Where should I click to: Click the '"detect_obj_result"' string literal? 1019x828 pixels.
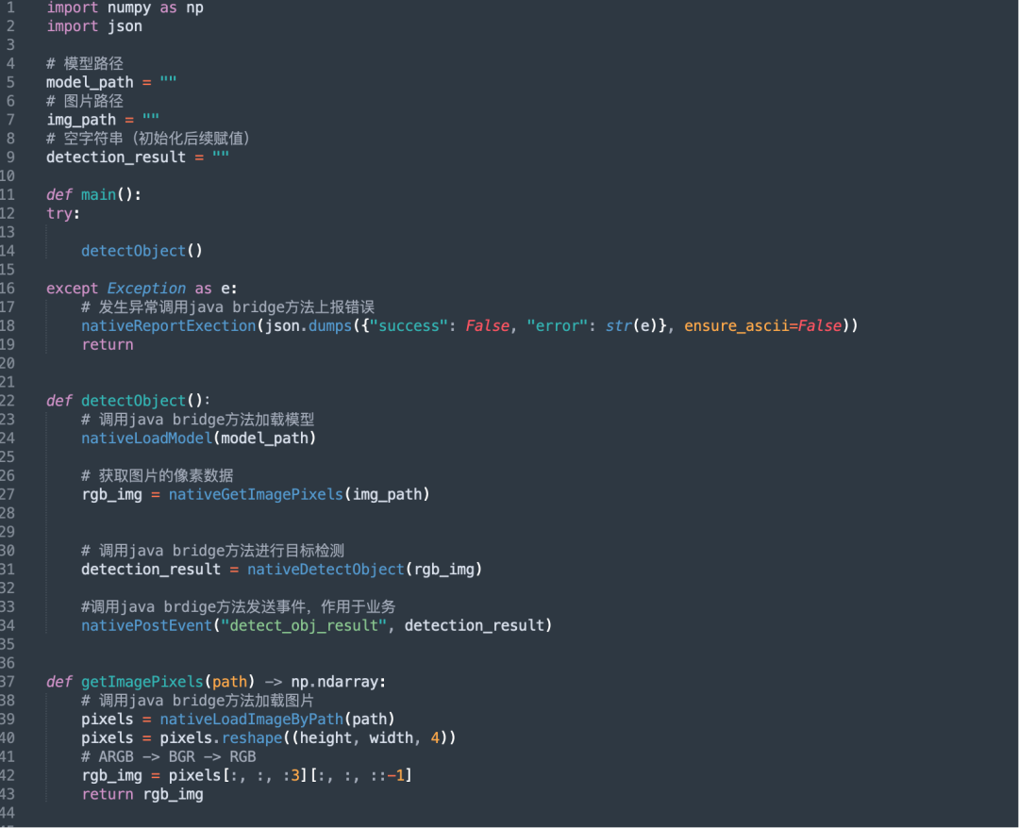pyautogui.click(x=304, y=625)
